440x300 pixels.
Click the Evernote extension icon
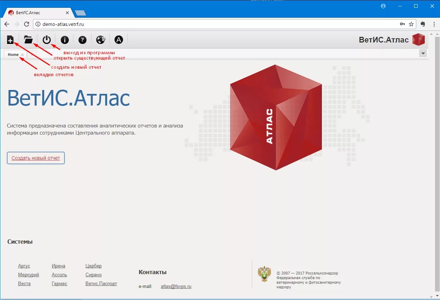tap(423, 24)
